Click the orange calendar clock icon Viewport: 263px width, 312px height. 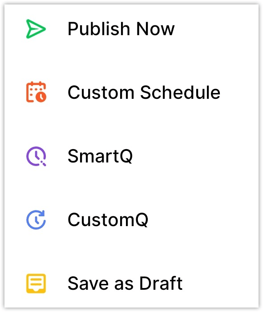point(36,92)
